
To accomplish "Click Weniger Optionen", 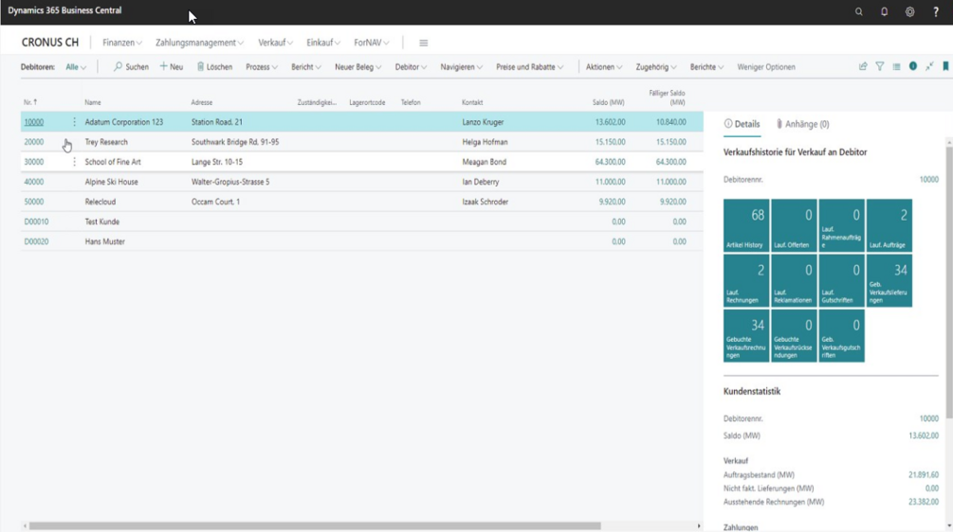I will tap(766, 66).
